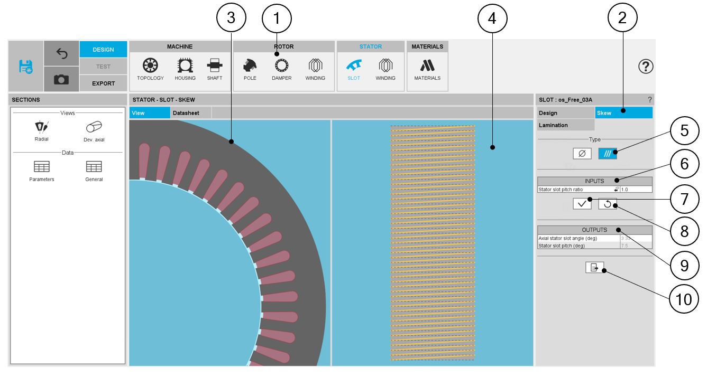Switch to the Datasheet tab
707x377 pixels.
click(x=186, y=113)
